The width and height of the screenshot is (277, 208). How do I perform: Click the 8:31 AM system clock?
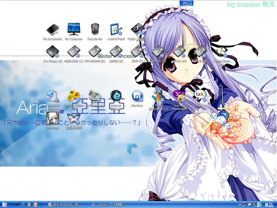[269, 205]
